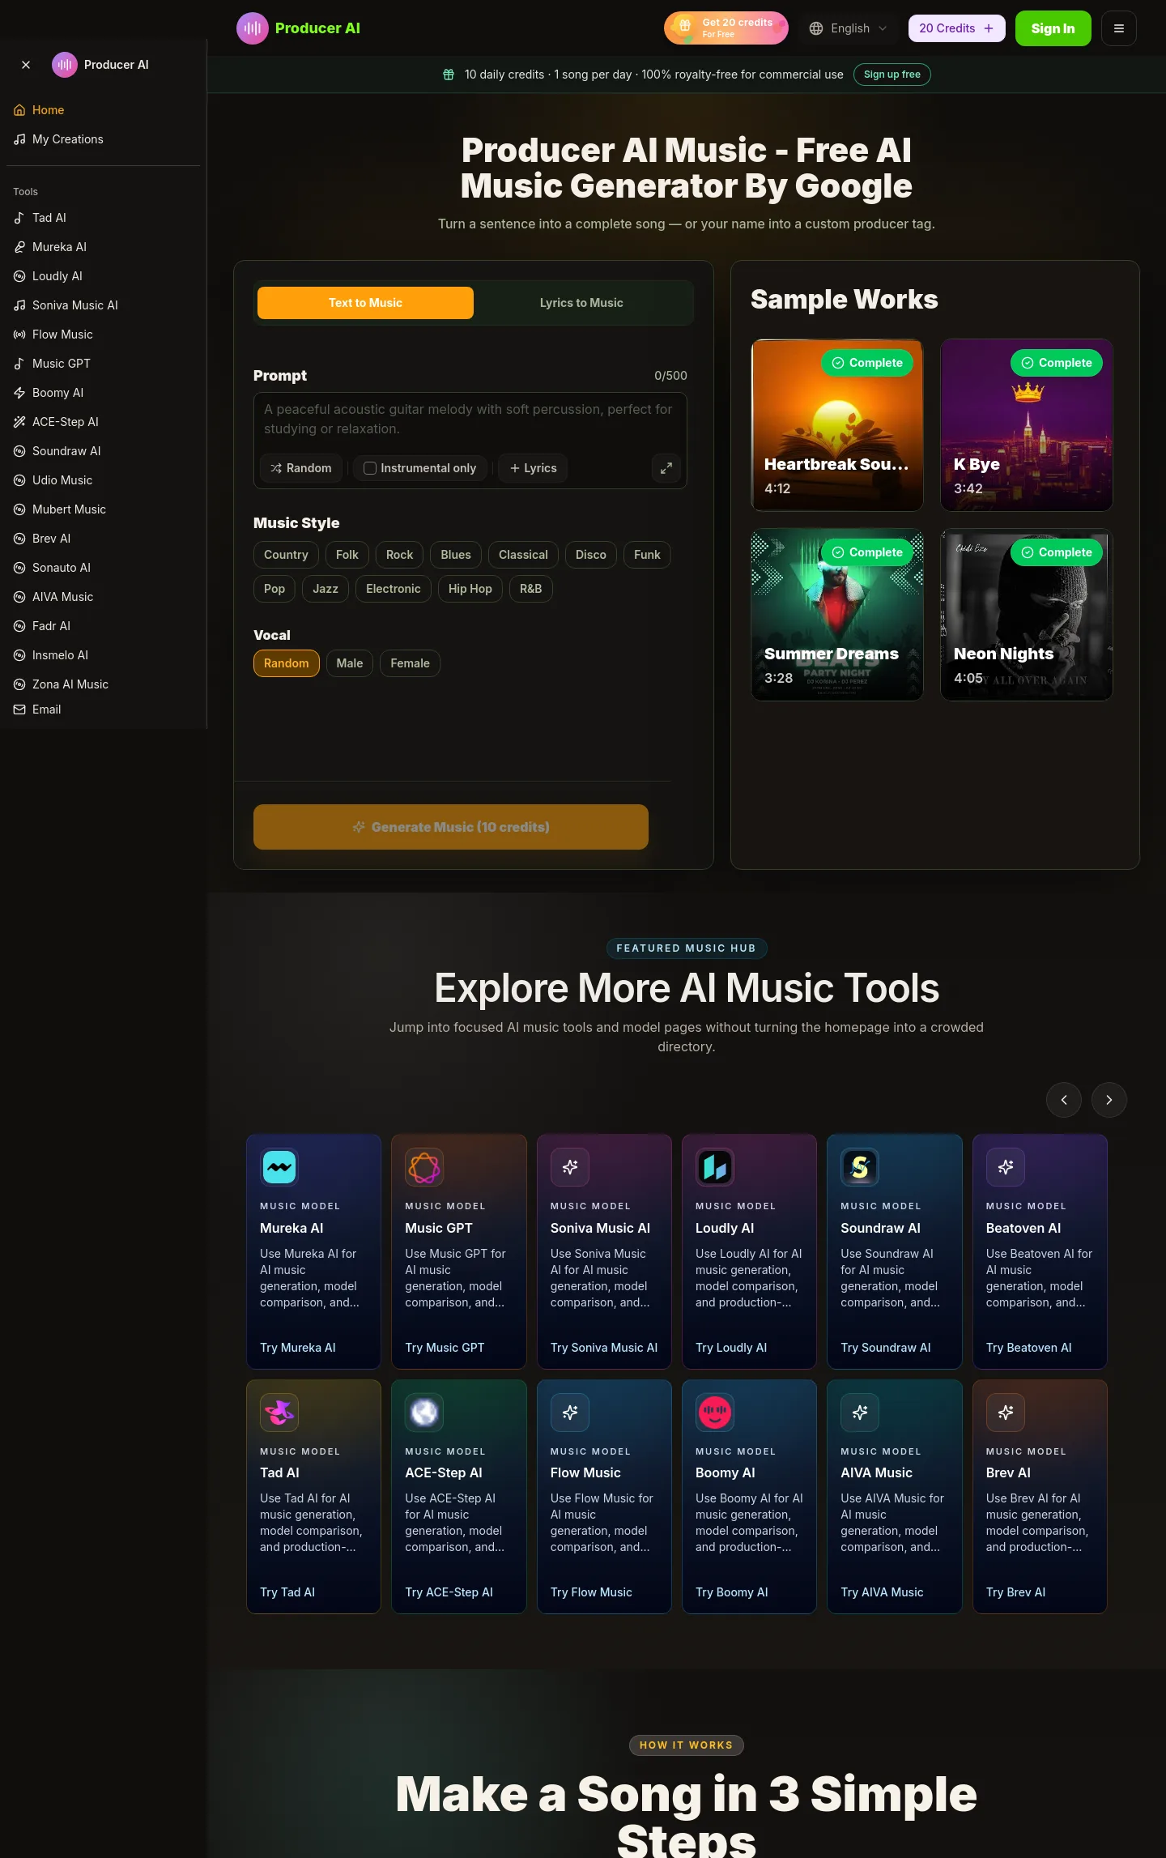Viewport: 1166px width, 1858px height.
Task: Close the sidebar with the X icon
Action: click(x=26, y=65)
